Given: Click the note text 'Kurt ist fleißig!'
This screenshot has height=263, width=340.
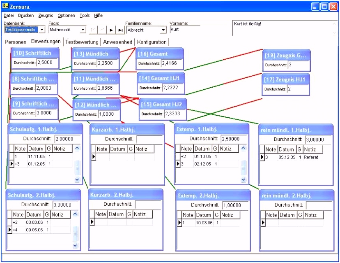Looking at the screenshot, I should coord(248,24).
